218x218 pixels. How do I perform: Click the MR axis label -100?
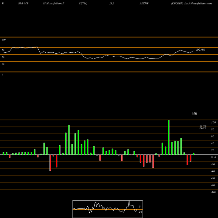click(214, 192)
